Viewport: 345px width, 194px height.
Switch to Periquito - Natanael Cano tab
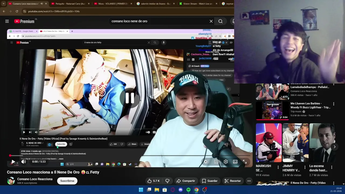[x=70, y=4]
